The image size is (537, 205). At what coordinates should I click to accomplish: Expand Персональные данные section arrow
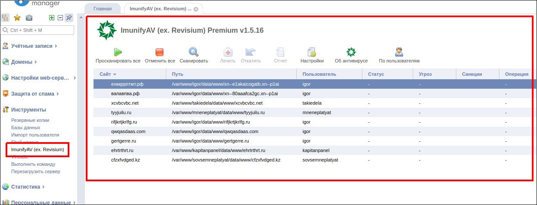coord(74,202)
